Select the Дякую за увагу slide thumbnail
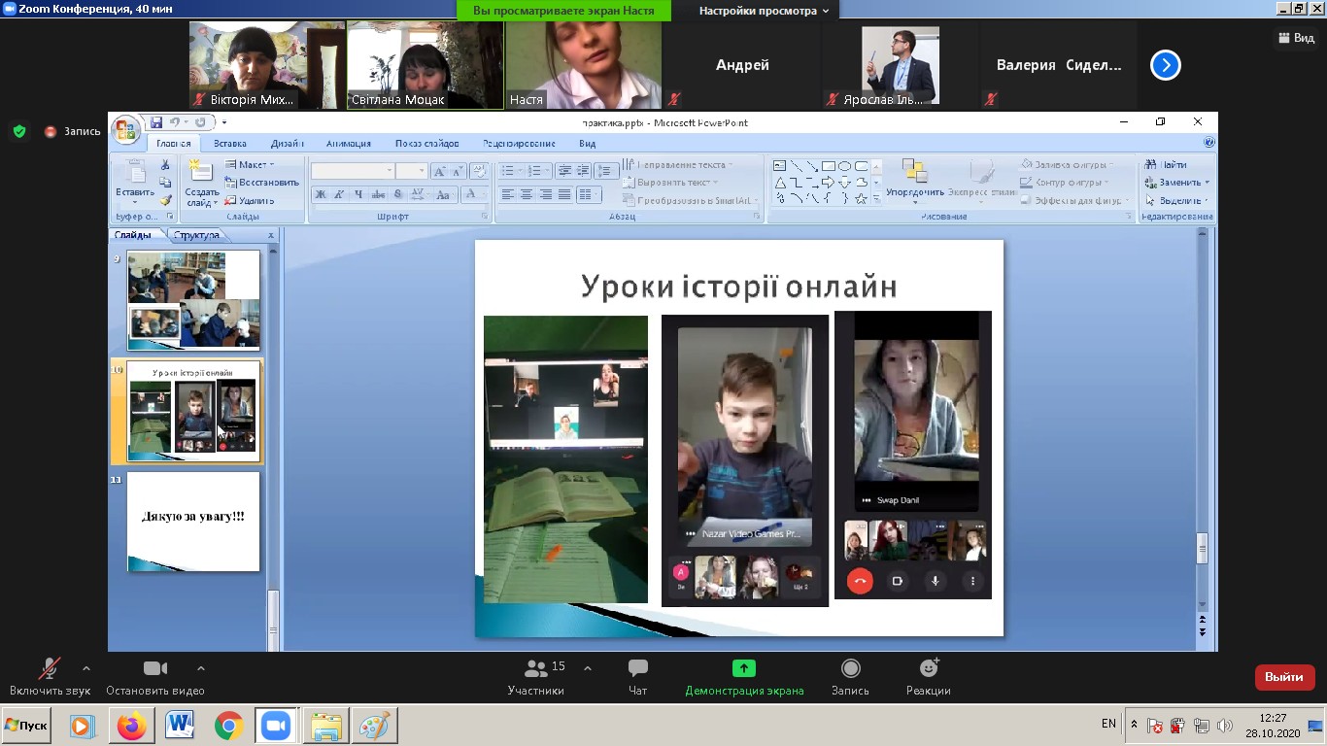This screenshot has width=1327, height=746. tap(193, 522)
